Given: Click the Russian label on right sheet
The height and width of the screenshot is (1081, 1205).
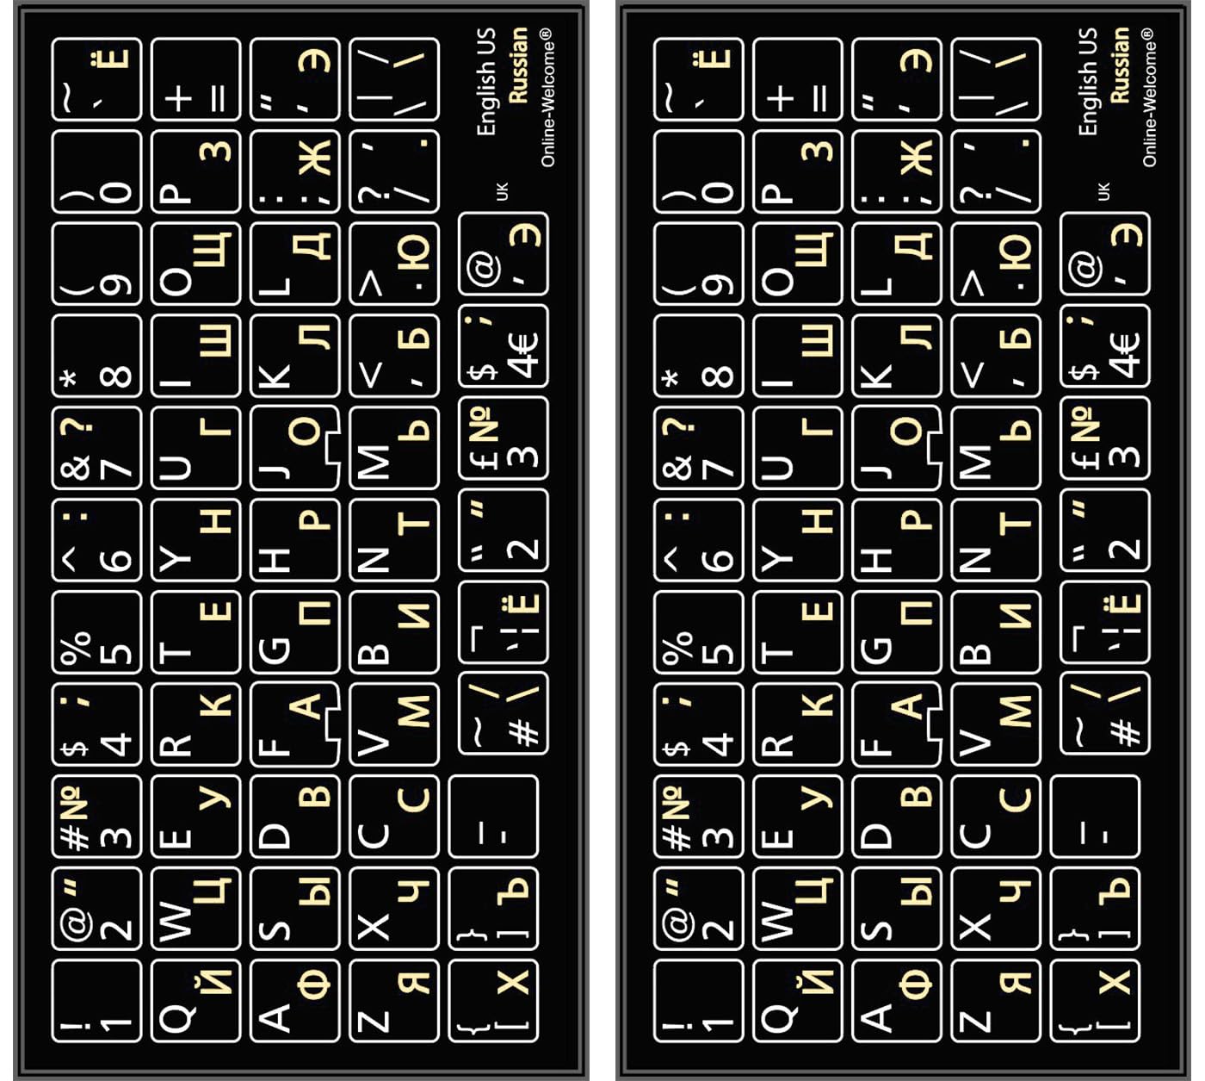Looking at the screenshot, I should coord(1120,65).
